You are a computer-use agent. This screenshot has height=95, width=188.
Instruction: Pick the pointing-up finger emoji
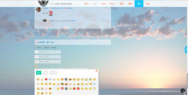click(42, 79)
